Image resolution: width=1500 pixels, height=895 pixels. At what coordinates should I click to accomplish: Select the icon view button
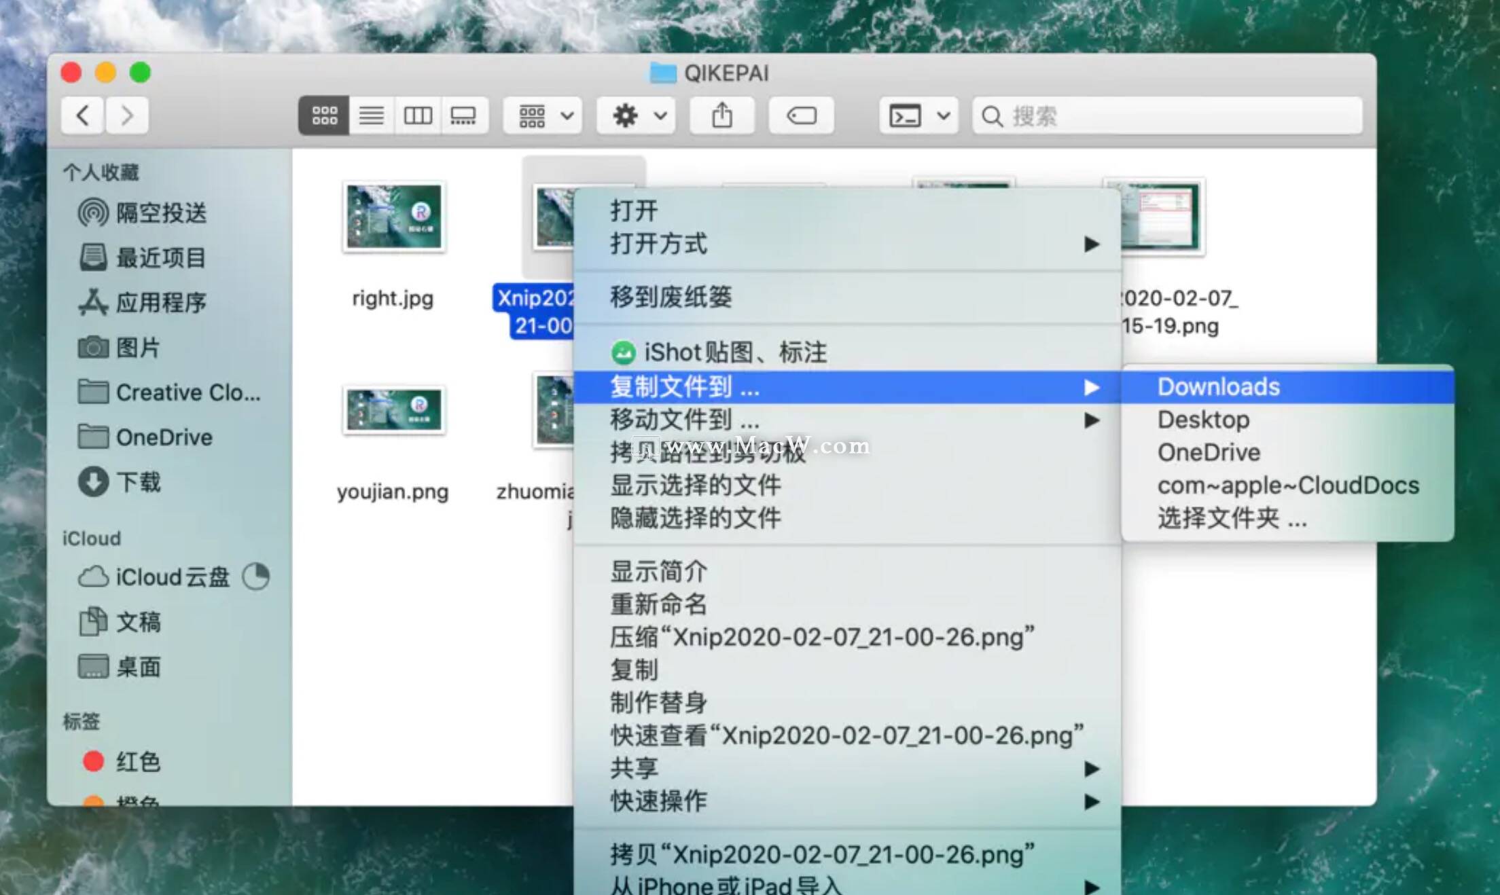point(324,115)
